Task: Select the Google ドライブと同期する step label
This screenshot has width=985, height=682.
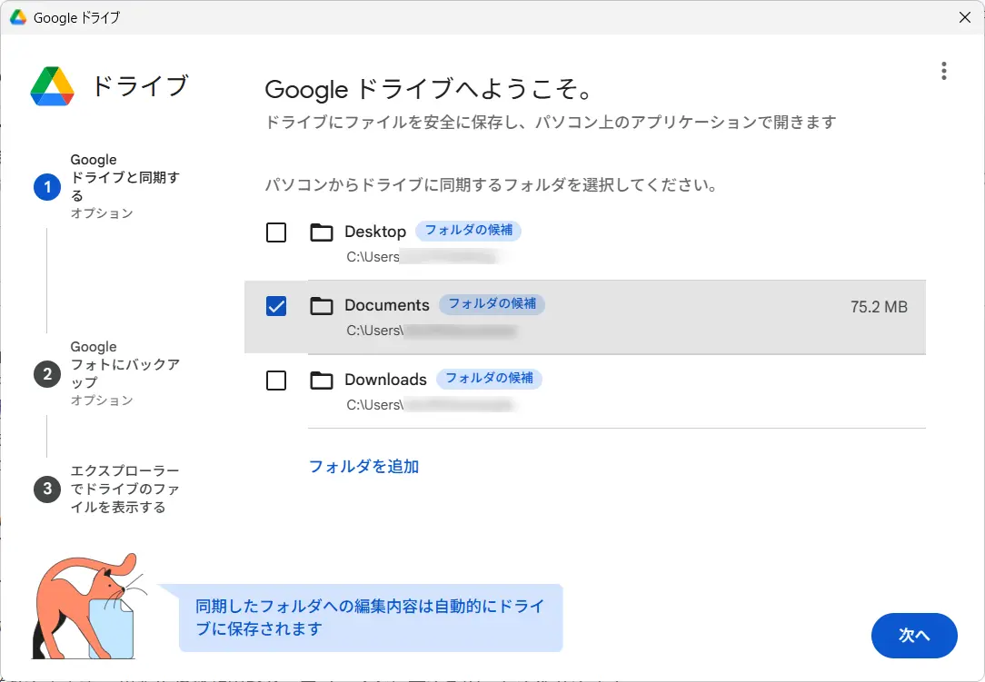Action: tap(125, 178)
